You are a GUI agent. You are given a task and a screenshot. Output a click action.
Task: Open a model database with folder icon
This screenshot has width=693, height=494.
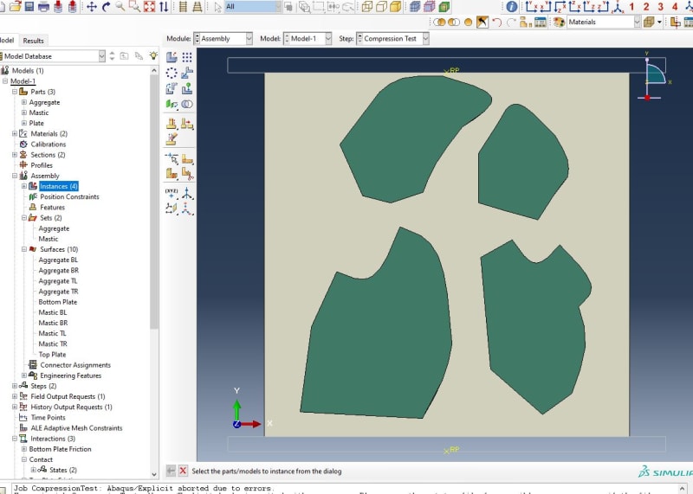pyautogui.click(x=15, y=6)
